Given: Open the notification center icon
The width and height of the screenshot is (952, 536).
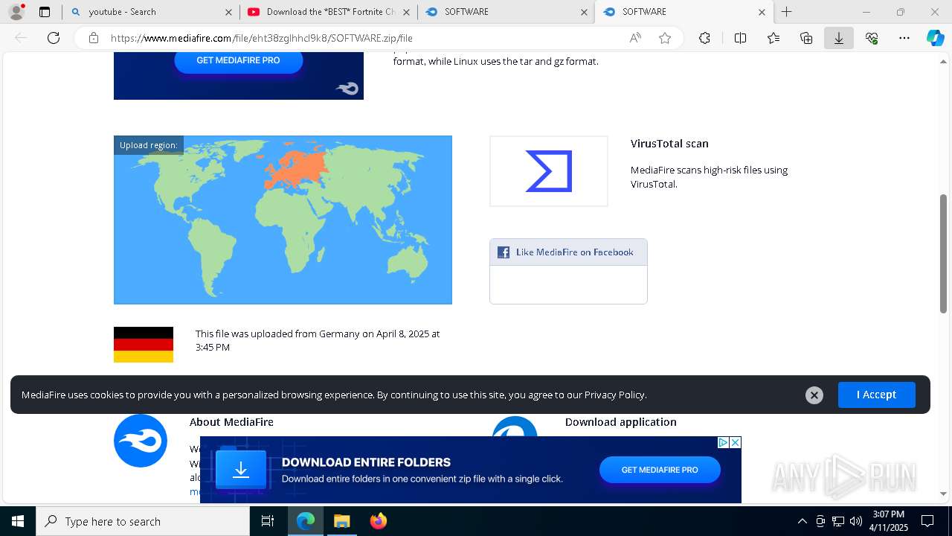Looking at the screenshot, I should pyautogui.click(x=927, y=521).
